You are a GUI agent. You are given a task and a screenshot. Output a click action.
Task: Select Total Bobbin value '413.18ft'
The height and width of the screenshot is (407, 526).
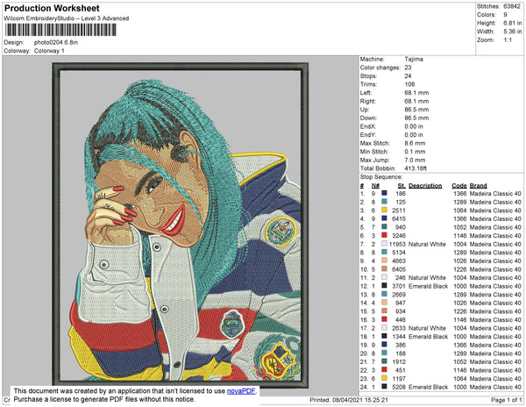click(416, 168)
